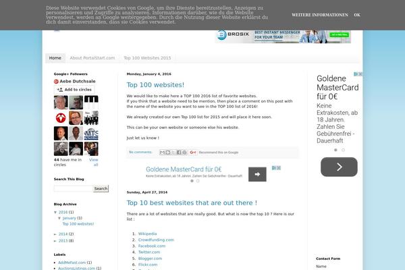Open the Home tab
Viewport: 405px width, 270px height.
[x=55, y=58]
